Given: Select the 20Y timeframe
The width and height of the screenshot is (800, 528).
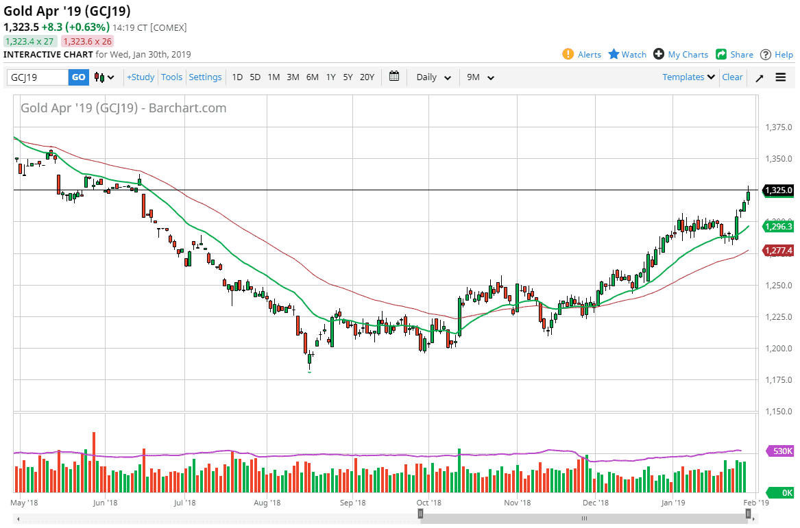Looking at the screenshot, I should (367, 77).
